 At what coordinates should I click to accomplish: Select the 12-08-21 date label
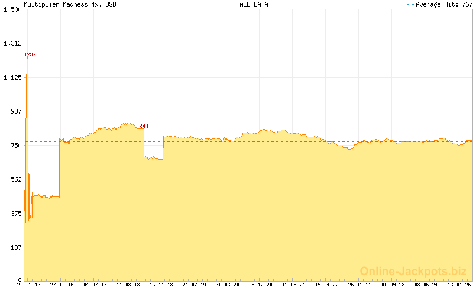pos(294,285)
